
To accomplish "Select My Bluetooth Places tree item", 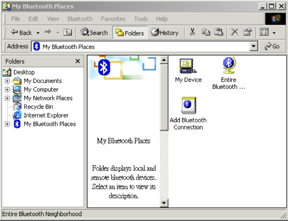I will 50,124.
